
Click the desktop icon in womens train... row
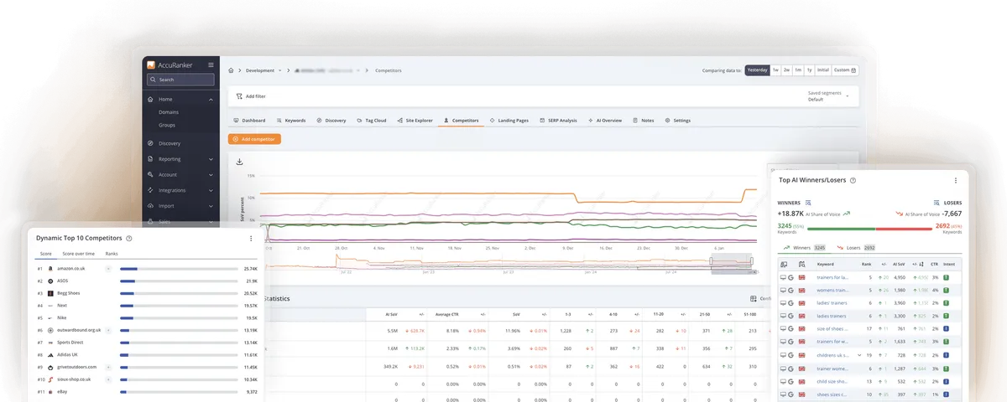tap(783, 291)
